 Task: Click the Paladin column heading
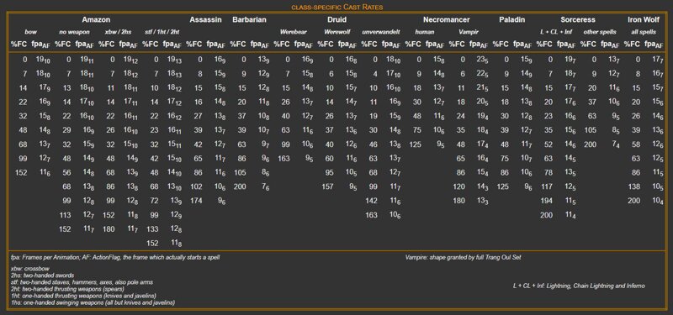point(512,19)
